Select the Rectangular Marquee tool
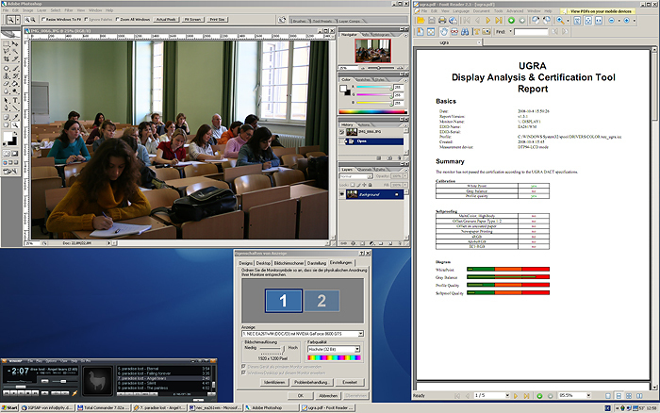Image resolution: width=660 pixels, height=413 pixels. click(6, 43)
